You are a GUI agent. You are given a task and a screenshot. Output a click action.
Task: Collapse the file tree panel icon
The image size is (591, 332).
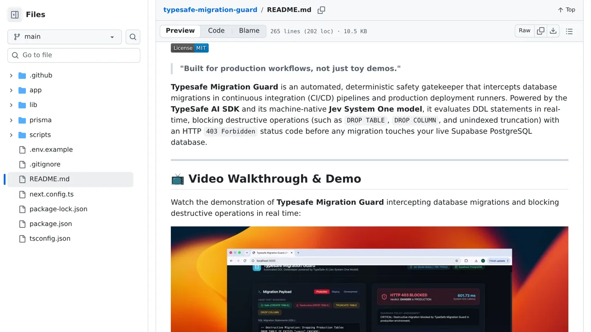coord(15,15)
